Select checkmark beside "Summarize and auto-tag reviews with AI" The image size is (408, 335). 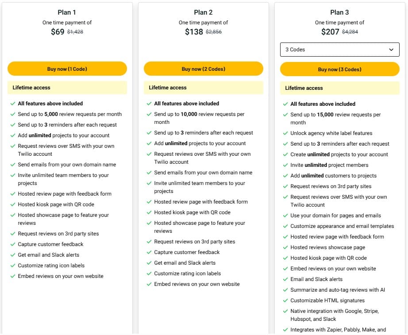(285, 290)
